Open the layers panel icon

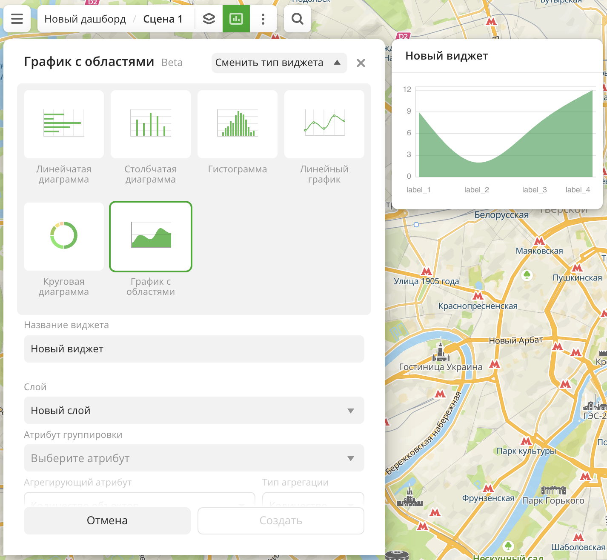[x=209, y=19]
